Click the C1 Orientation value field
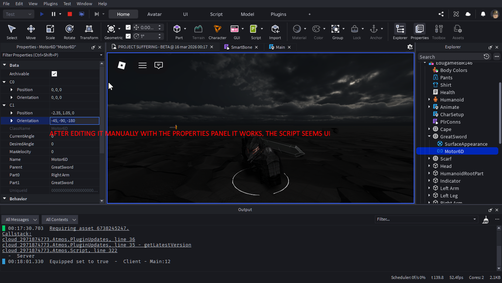 tap(75, 121)
